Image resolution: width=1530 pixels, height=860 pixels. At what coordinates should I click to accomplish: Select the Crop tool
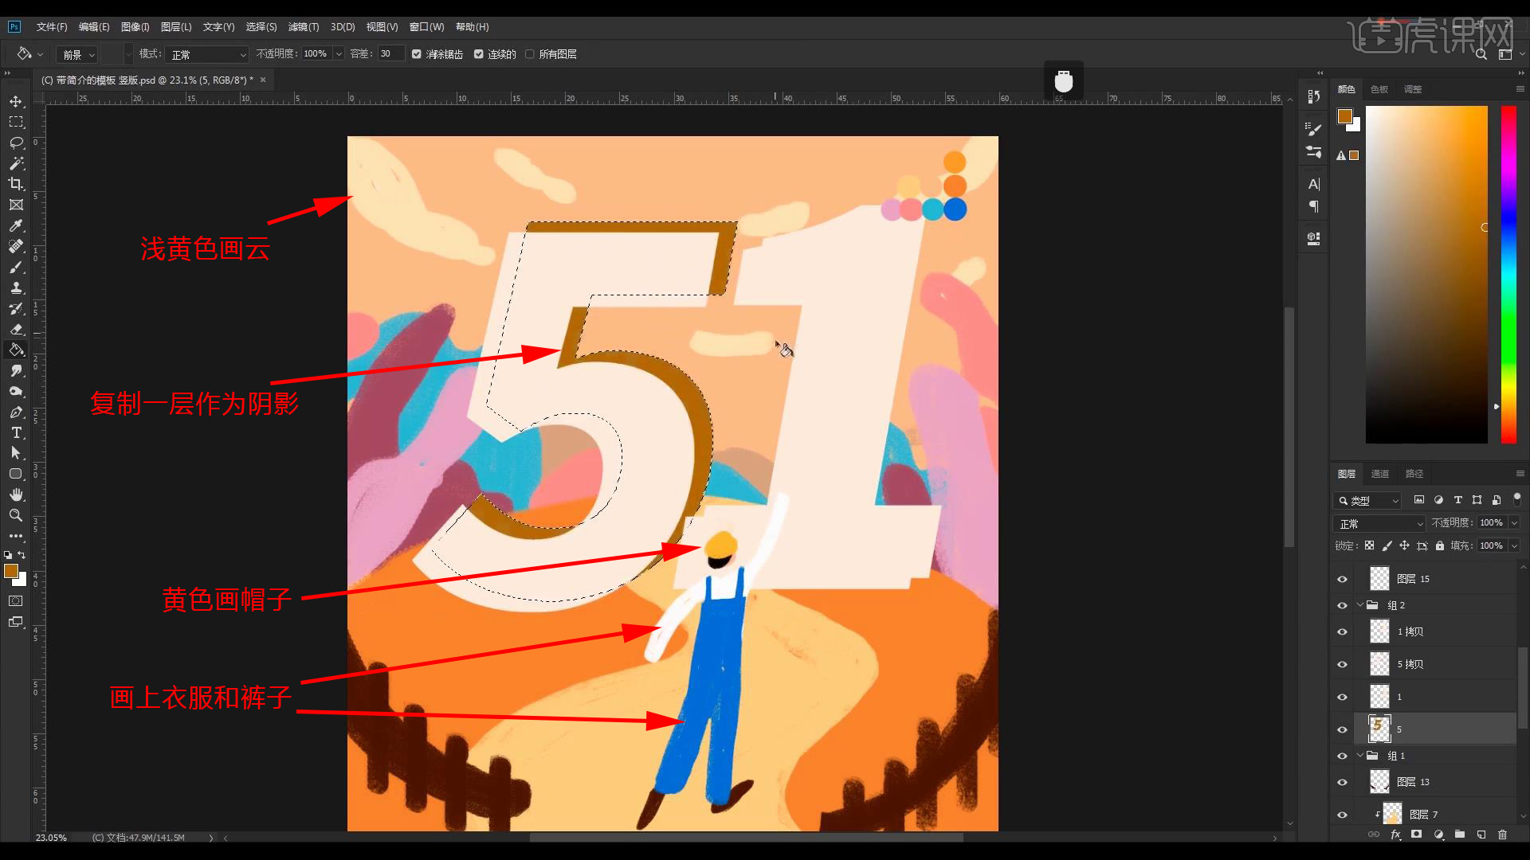pyautogui.click(x=16, y=184)
